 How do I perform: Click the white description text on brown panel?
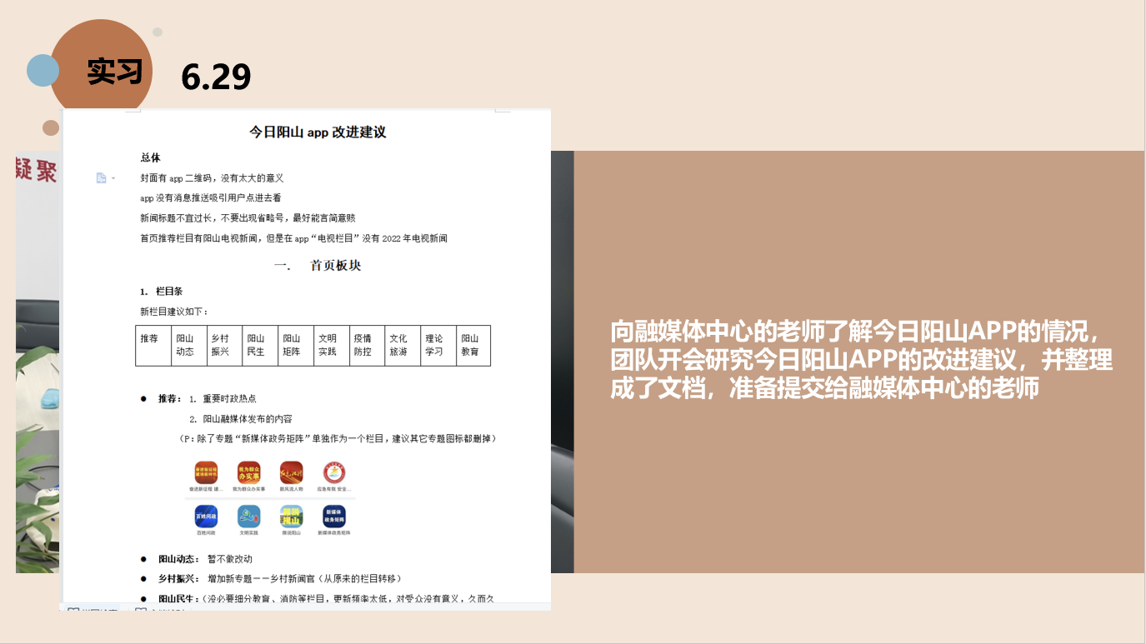(x=861, y=359)
